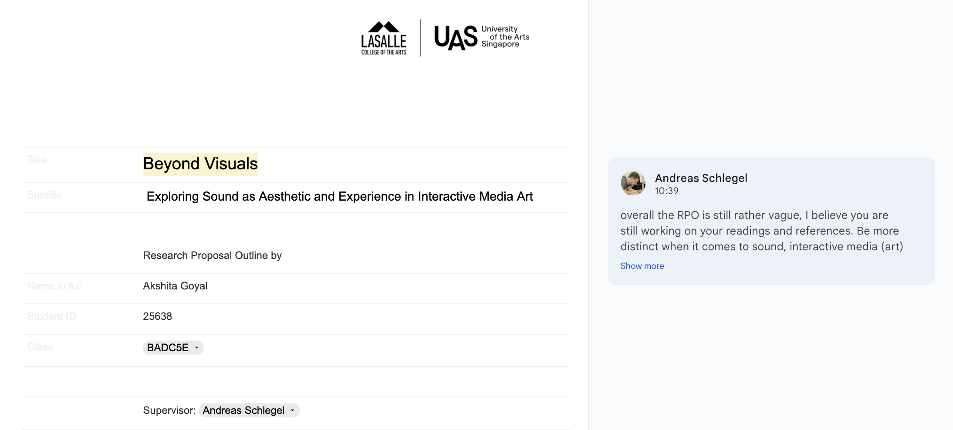Open the Andreas Schlegel supervisor dropdown
The image size is (953, 430).
243,410
